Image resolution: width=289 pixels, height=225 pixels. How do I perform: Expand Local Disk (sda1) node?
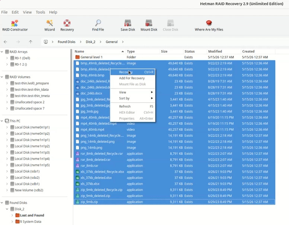(7, 171)
